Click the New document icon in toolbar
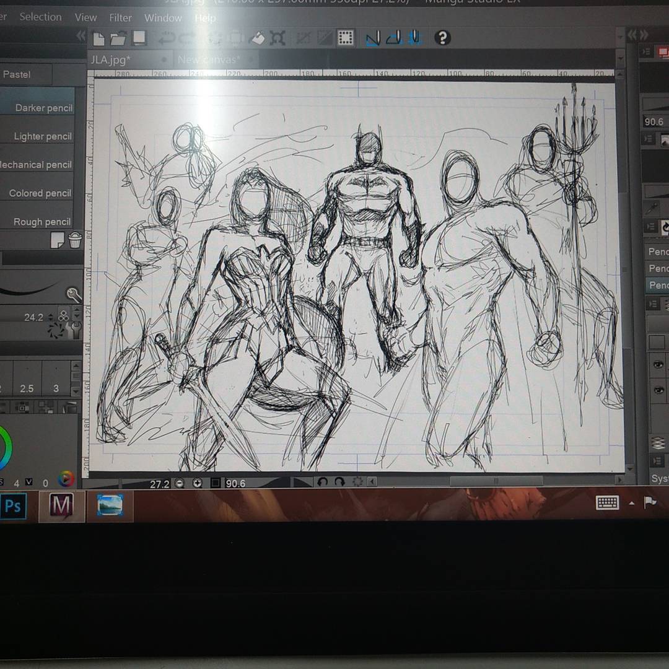Screen dimensions: 669x669 (x=98, y=39)
